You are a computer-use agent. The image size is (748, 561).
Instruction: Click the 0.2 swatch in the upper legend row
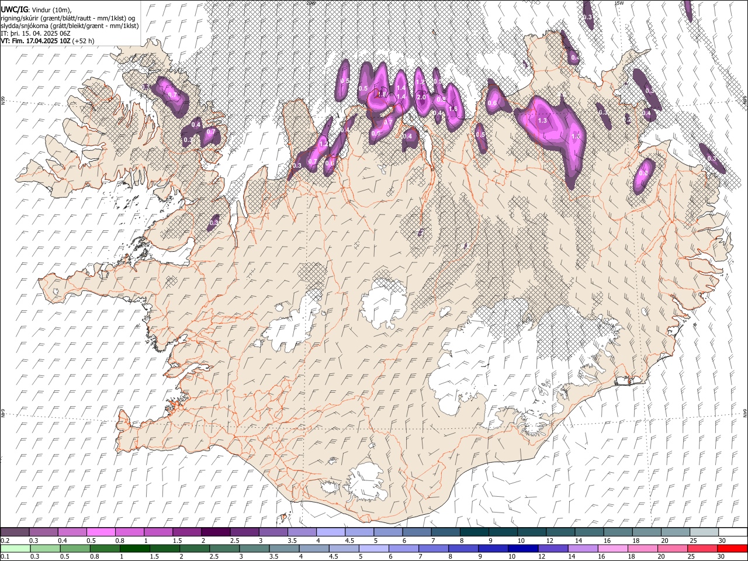coord(15,532)
